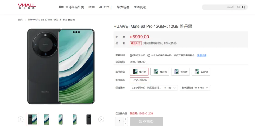Open the 延长服务宝1年 dropdown
The width and height of the screenshot is (255, 132).
195,88
